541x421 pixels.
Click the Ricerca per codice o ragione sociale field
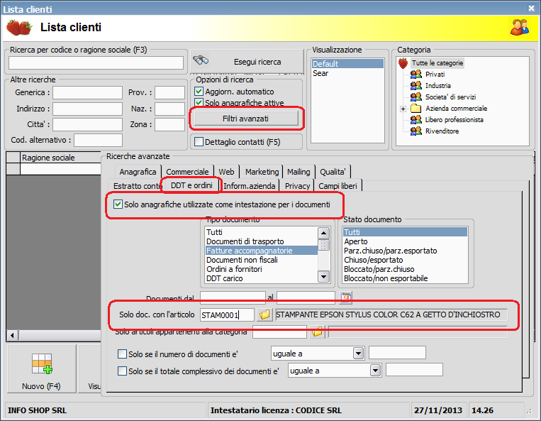(96, 63)
